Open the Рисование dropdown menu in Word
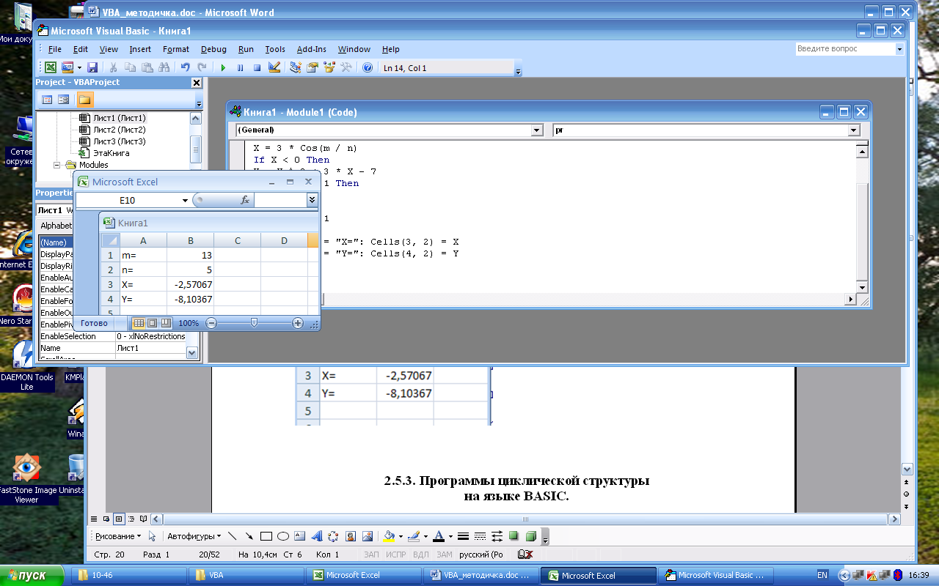Viewport: 939px width, 586px height. coord(118,536)
